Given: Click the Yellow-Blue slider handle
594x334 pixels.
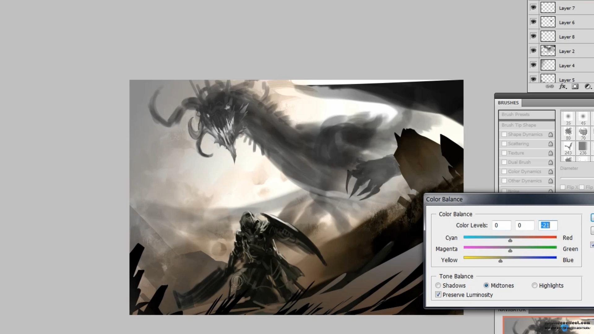Looking at the screenshot, I should pyautogui.click(x=501, y=261).
